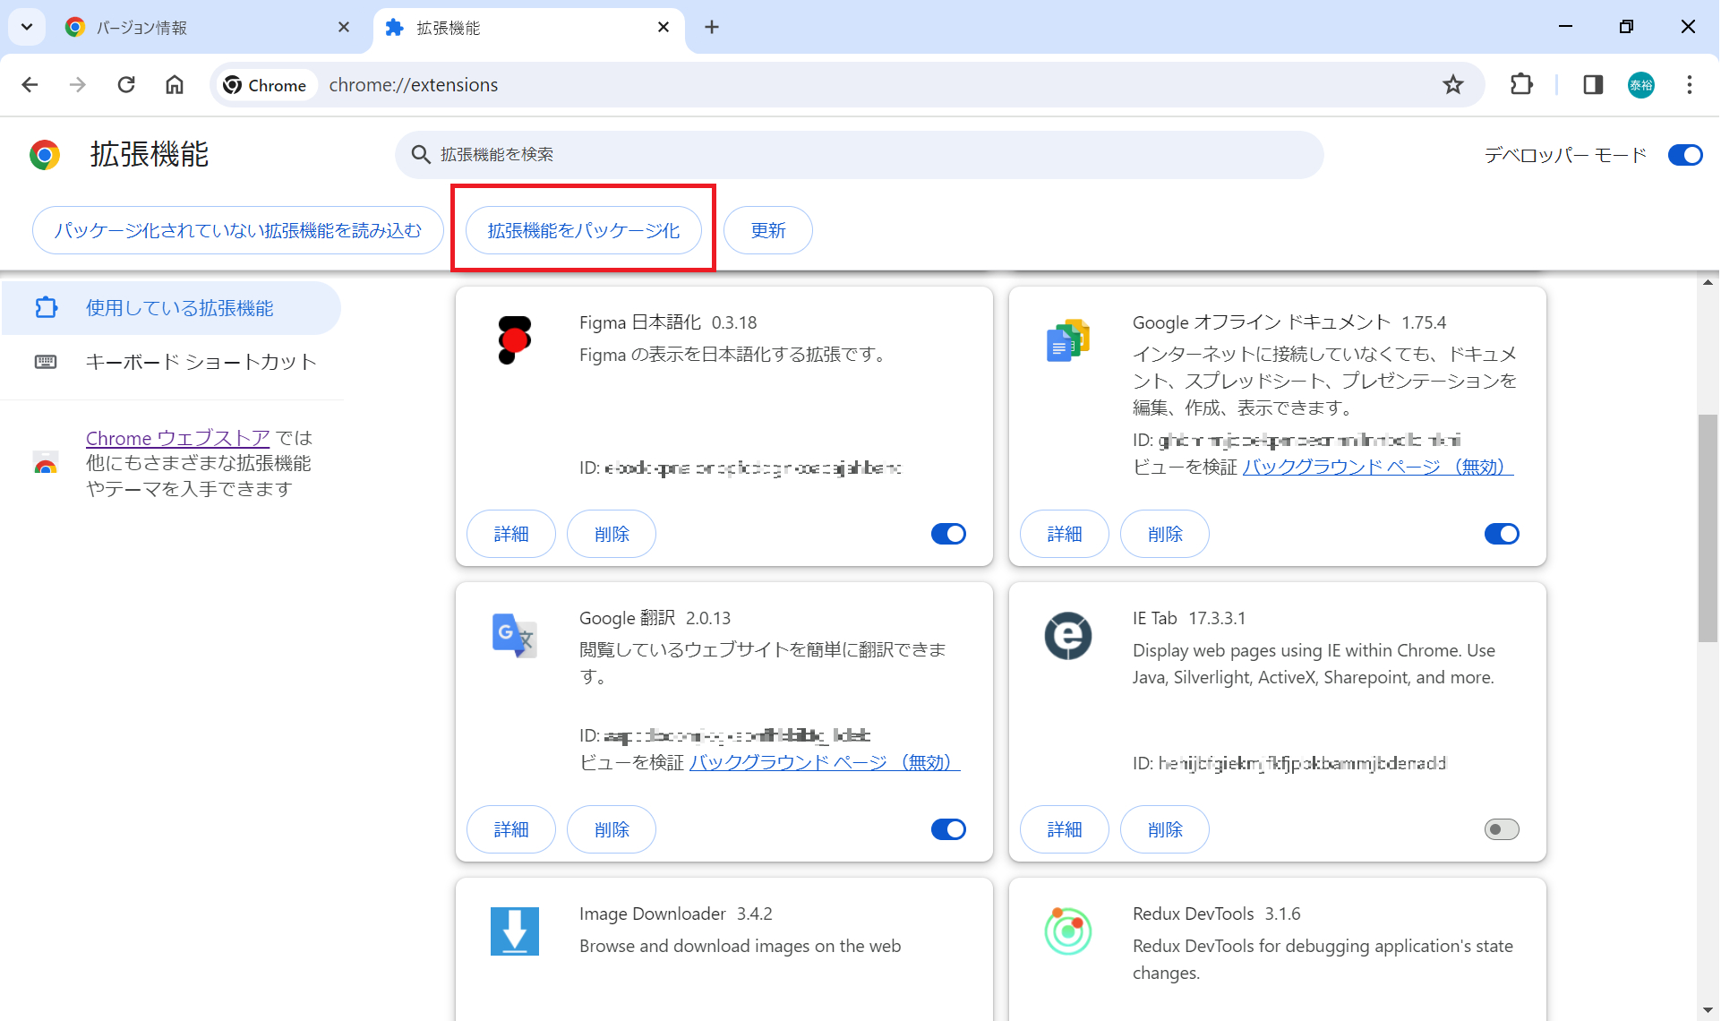Disable the Figma 日本語化 extension toggle
Image resolution: width=1721 pixels, height=1021 pixels.
point(948,534)
